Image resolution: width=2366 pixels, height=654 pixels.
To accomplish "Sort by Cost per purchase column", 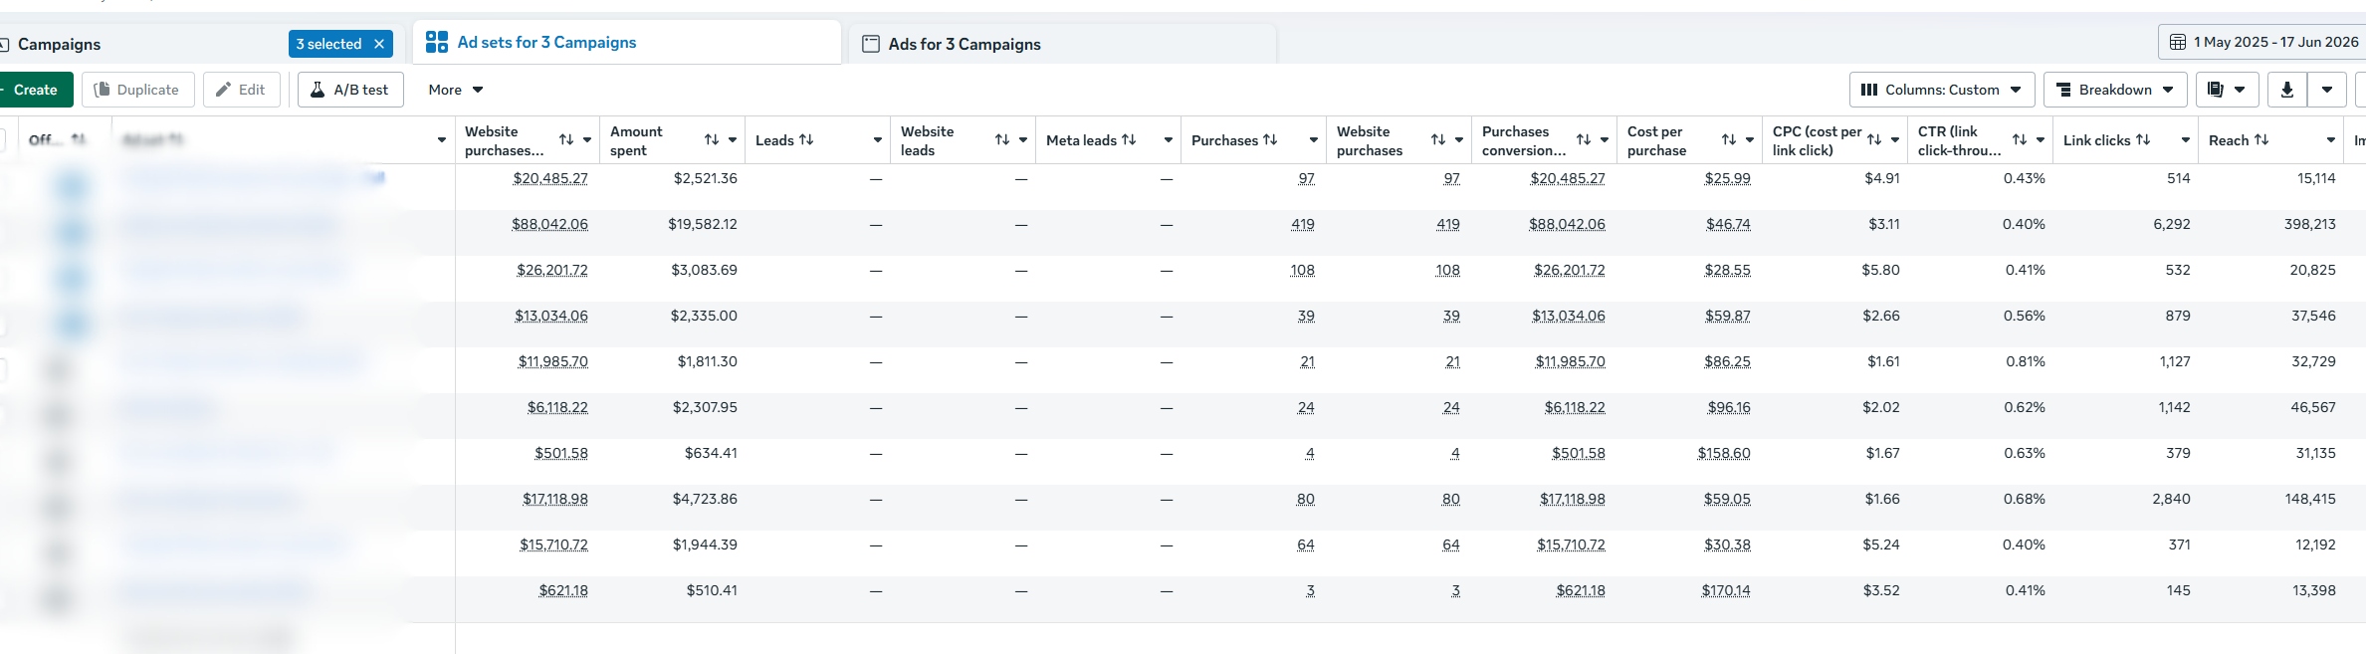I will pos(1729,140).
